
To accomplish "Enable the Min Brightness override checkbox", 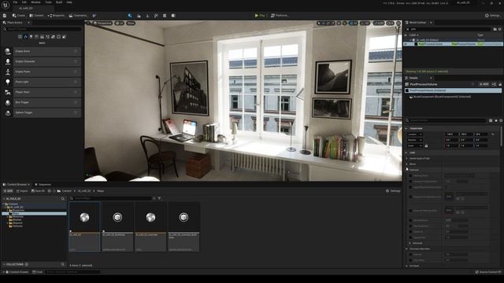I will (x=410, y=220).
